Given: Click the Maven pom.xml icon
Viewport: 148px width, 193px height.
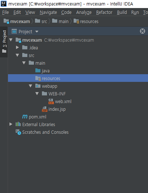Looking at the screenshot, I should pyautogui.click(x=25, y=117).
